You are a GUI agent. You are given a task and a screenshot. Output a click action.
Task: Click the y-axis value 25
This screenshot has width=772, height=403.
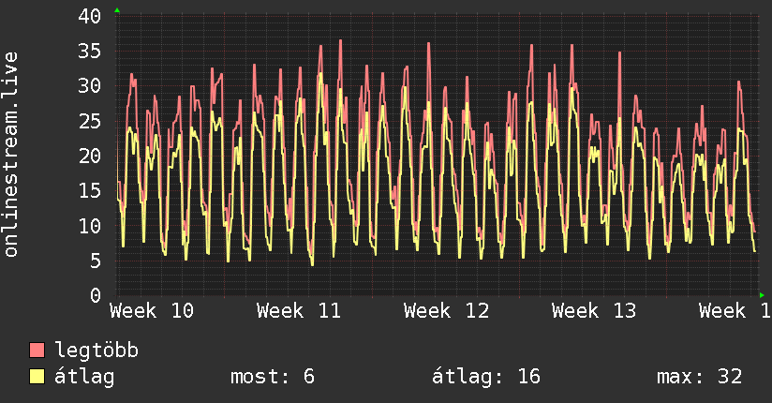click(x=90, y=121)
